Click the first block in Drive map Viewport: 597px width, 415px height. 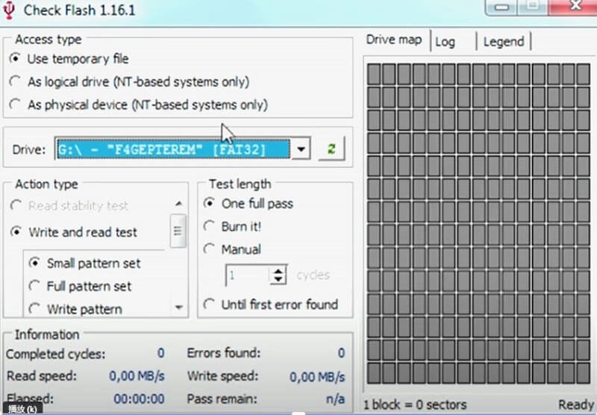click(x=374, y=74)
